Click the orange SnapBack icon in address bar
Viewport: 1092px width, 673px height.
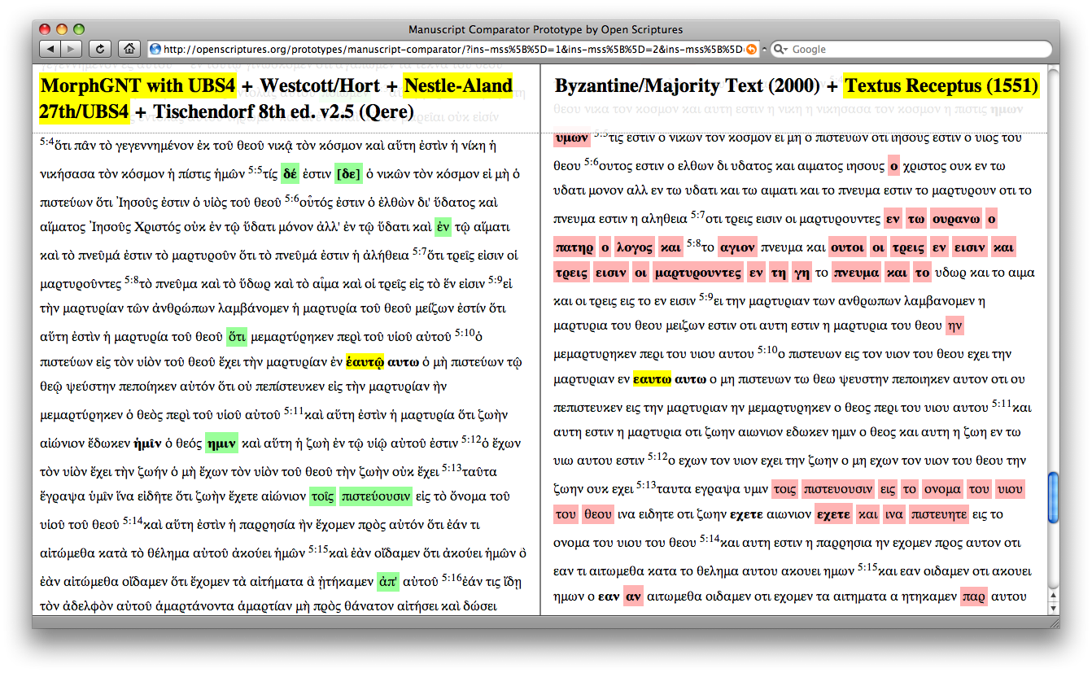coord(751,49)
